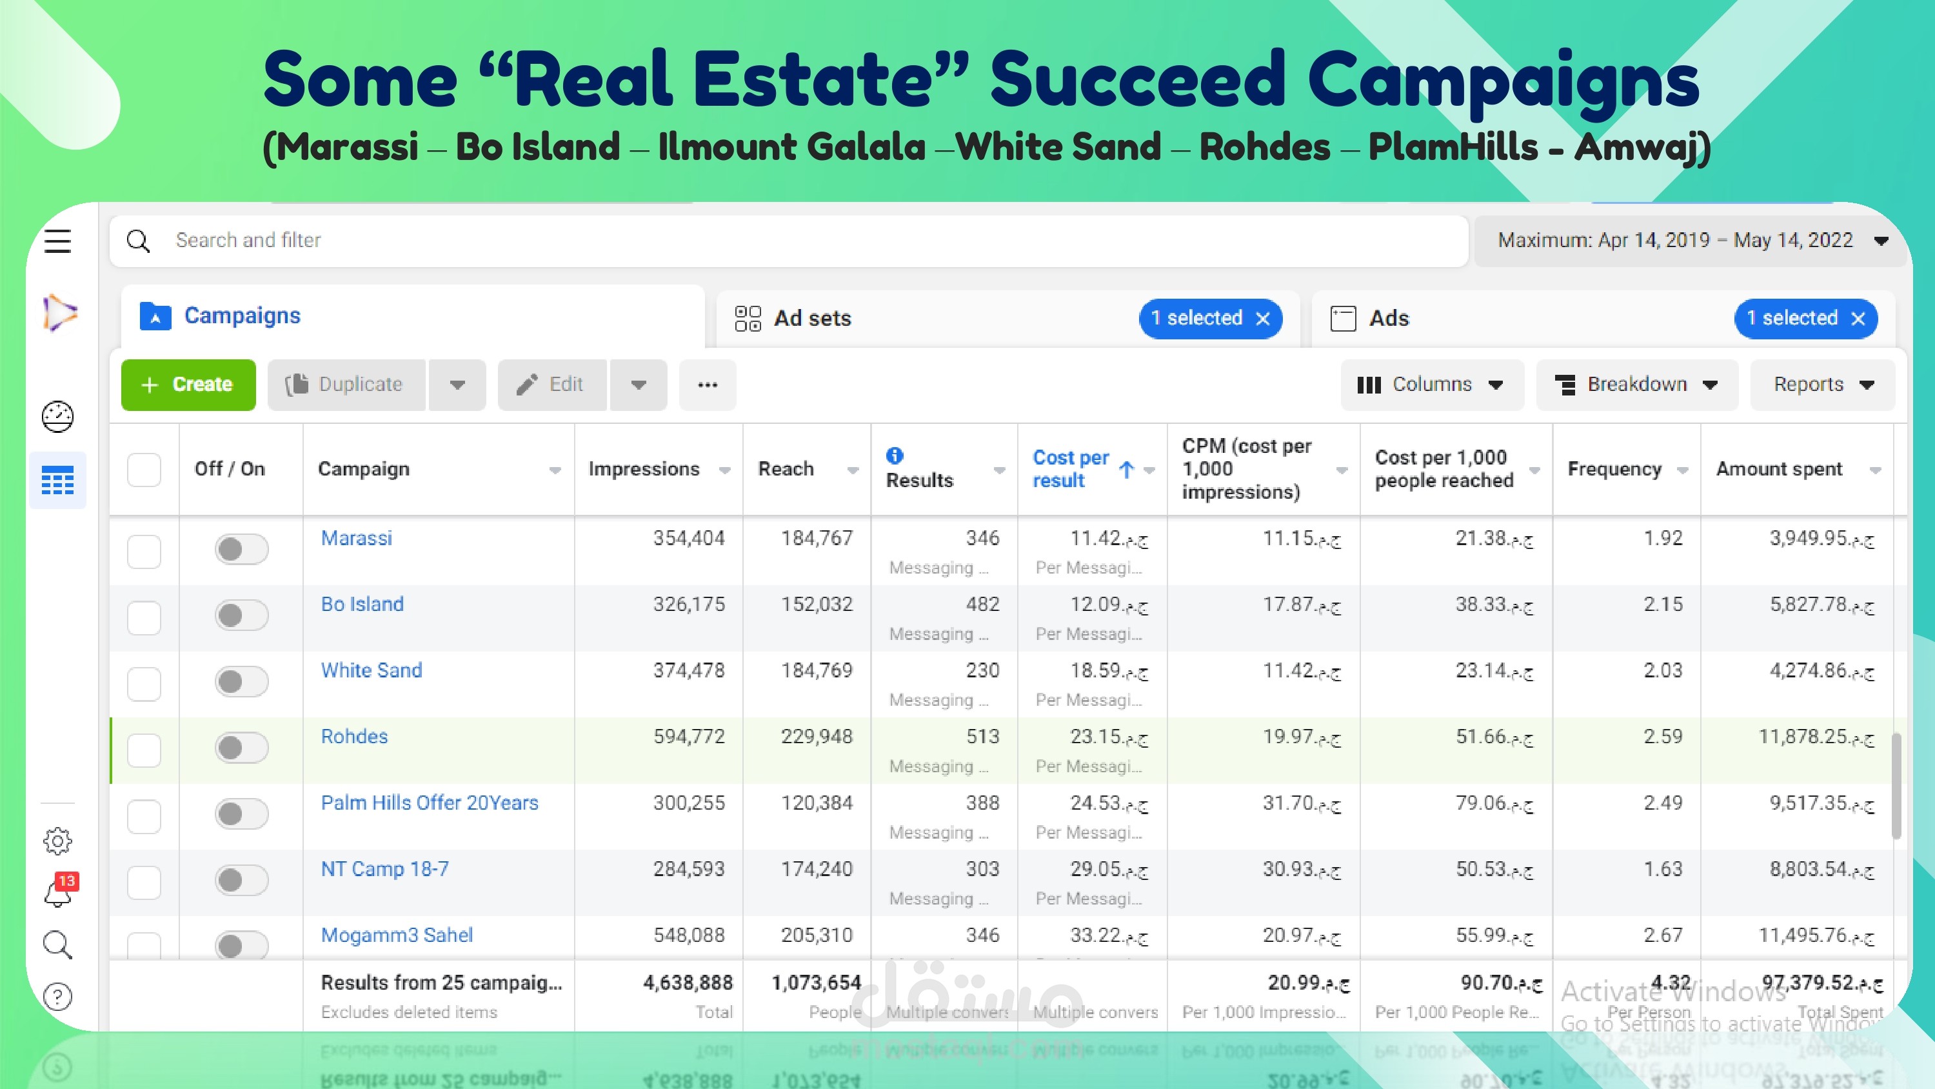Switch on the White Sand campaign toggle

point(241,682)
